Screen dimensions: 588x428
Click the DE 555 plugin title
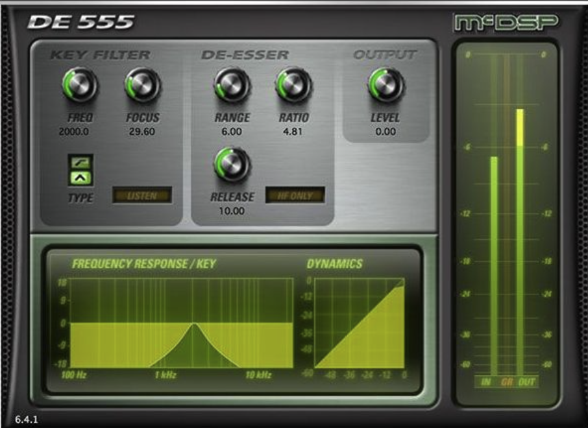(81, 22)
